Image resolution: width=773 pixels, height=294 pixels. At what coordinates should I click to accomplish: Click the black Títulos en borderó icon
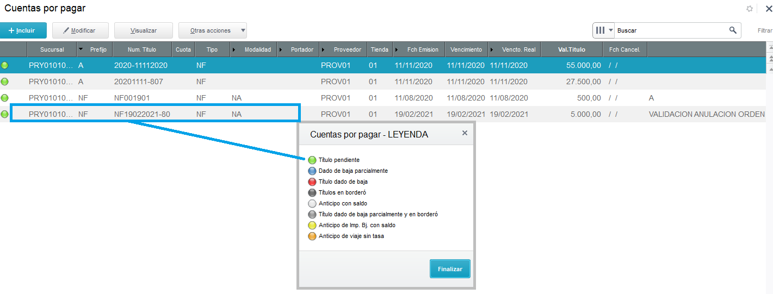click(x=312, y=192)
